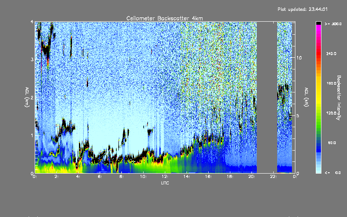The image size is (347, 217).
Task: Click the "10:" hour tick label
Action: click(143, 177)
